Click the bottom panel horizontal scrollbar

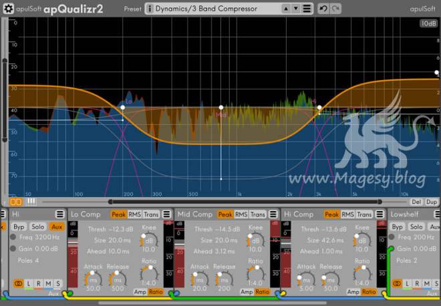click(x=212, y=303)
